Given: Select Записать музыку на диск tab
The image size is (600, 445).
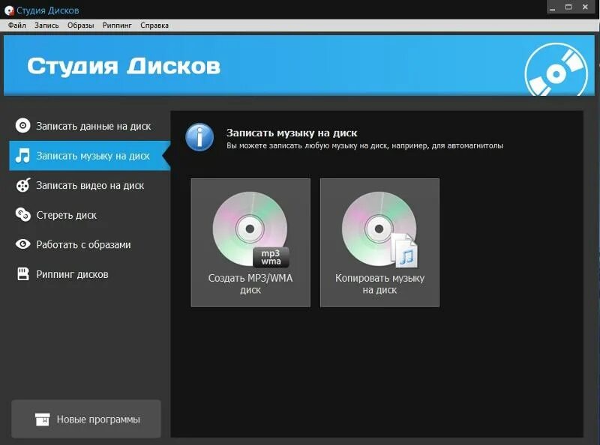Looking at the screenshot, I should [x=90, y=156].
